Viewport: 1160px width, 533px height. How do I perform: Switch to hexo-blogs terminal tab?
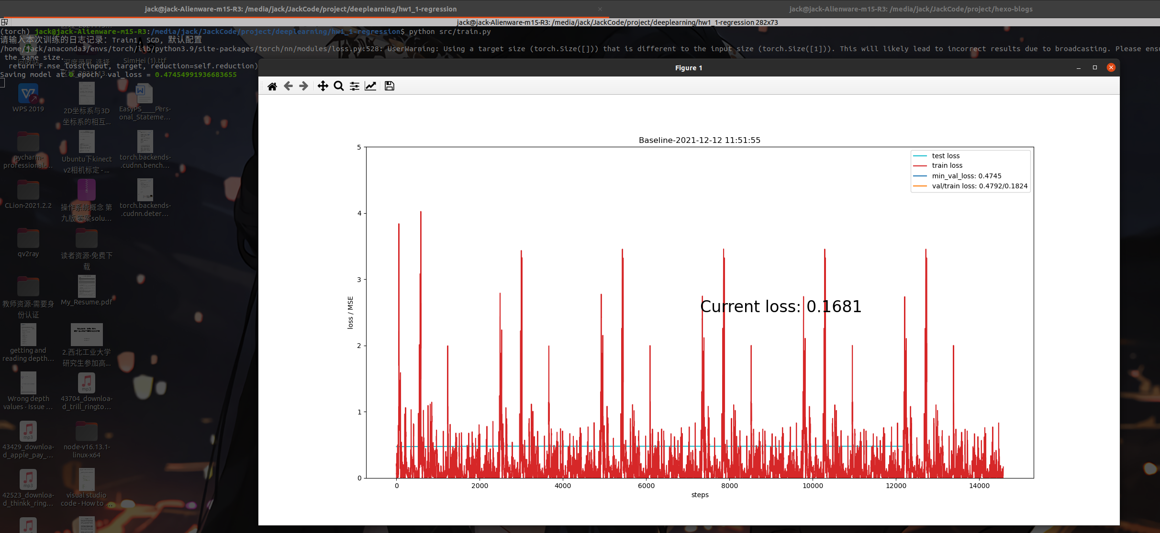[911, 9]
